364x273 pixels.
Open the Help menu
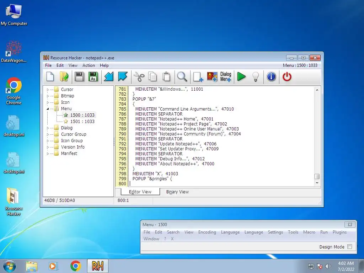point(104,65)
